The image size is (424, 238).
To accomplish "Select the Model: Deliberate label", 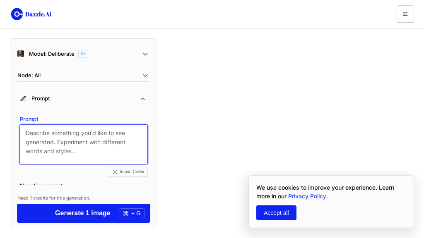I will (x=51, y=54).
